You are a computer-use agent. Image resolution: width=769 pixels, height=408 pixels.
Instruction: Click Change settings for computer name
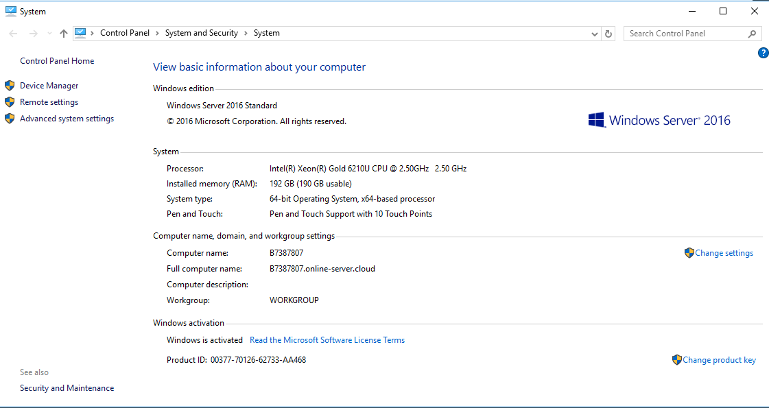(724, 253)
